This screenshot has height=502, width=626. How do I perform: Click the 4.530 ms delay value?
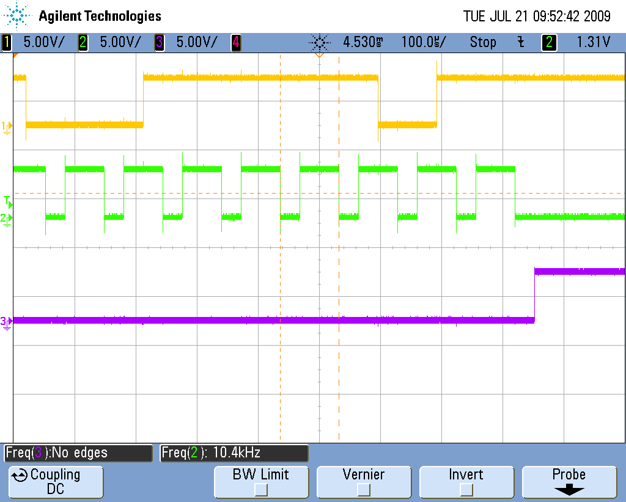coord(363,42)
